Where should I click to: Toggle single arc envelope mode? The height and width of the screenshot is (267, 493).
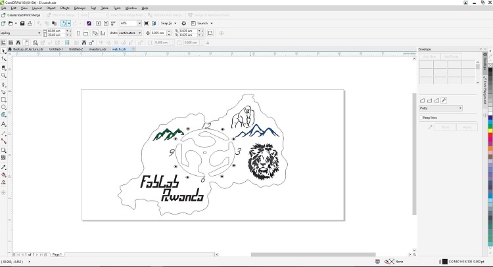tap(429, 100)
